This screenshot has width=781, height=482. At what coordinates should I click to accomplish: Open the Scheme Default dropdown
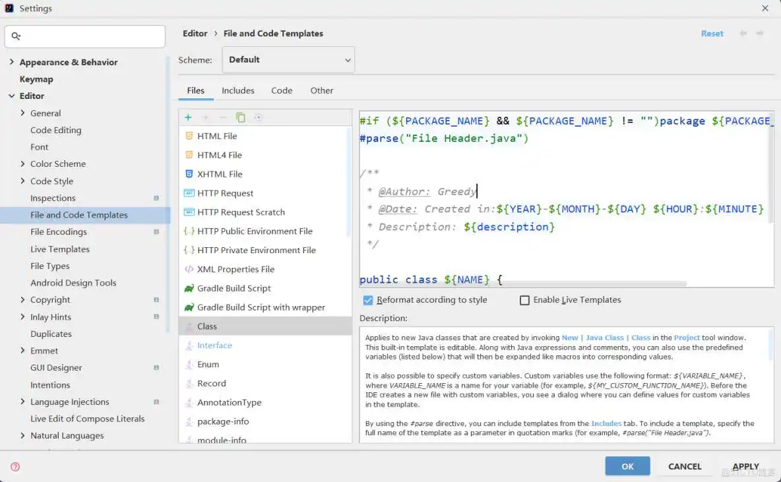click(288, 59)
